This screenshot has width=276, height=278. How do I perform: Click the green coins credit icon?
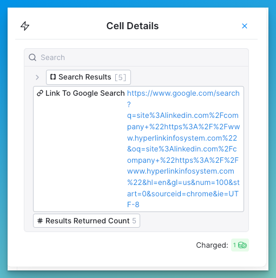242,245
